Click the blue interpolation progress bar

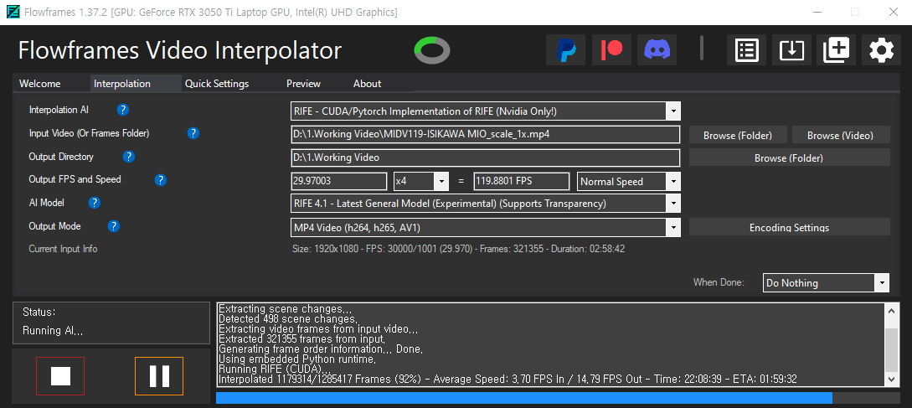[523, 398]
